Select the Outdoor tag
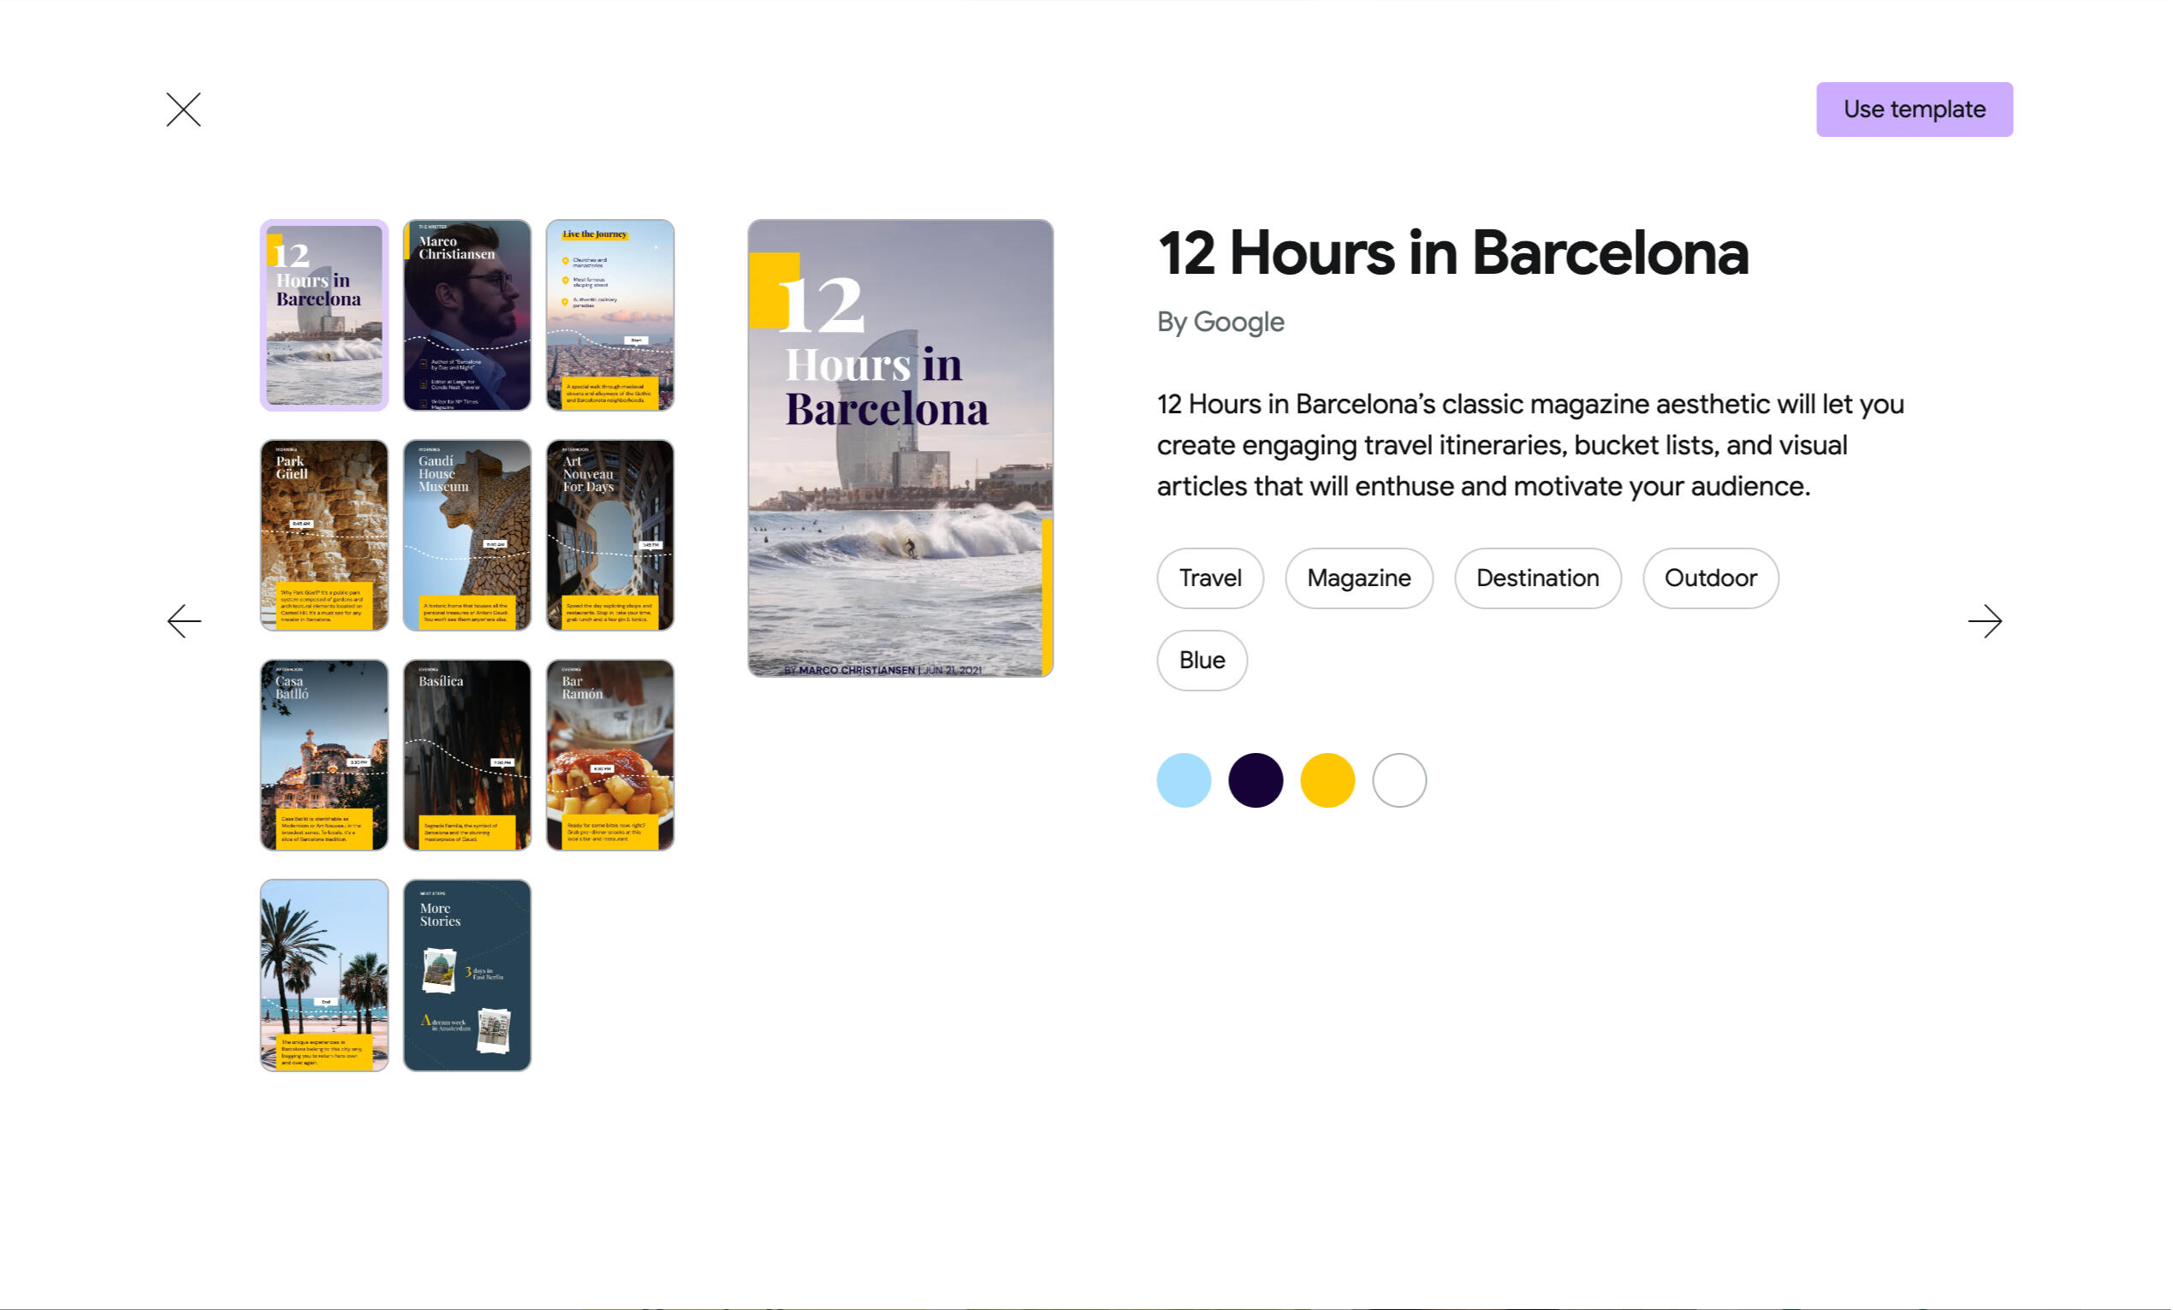The width and height of the screenshot is (2173, 1310). pos(1710,578)
